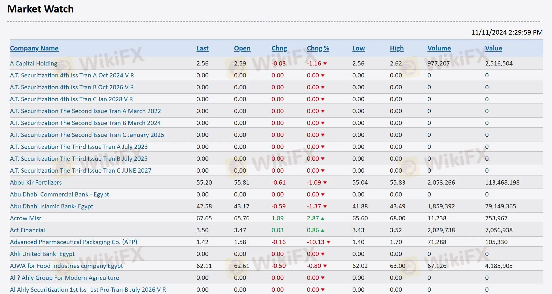Open Abou Kir Fertilizers details
This screenshot has height=294, width=552.
[36, 183]
